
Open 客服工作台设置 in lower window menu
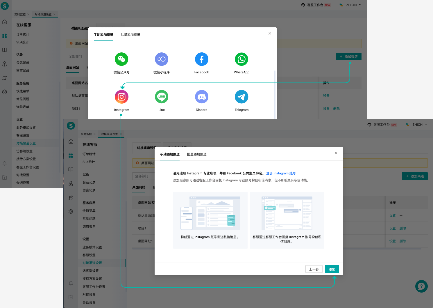pos(94,287)
